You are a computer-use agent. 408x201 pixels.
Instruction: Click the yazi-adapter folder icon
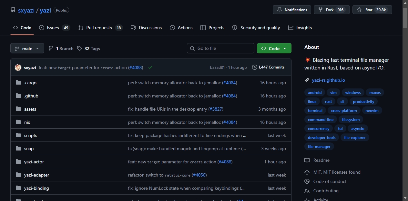(x=18, y=175)
